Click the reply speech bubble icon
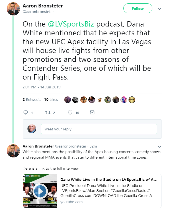Viewport: 169px width, 213px height. point(25,112)
